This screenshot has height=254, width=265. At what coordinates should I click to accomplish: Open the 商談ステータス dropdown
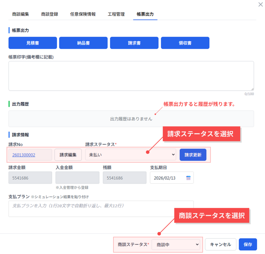pos(176,244)
